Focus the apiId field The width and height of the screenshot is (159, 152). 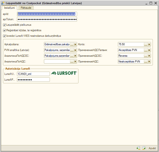click(47, 14)
